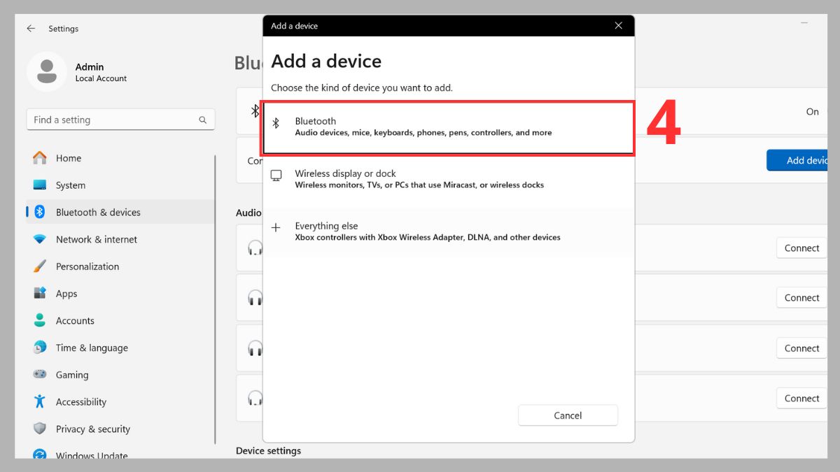Viewport: 840px width, 472px height.
Task: Select the Personalization brush icon
Action: (40, 266)
